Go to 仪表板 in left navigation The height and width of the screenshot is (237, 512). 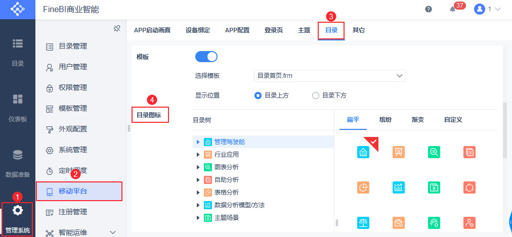tap(18, 108)
